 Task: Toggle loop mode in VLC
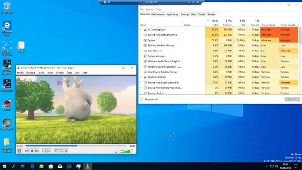(61, 151)
